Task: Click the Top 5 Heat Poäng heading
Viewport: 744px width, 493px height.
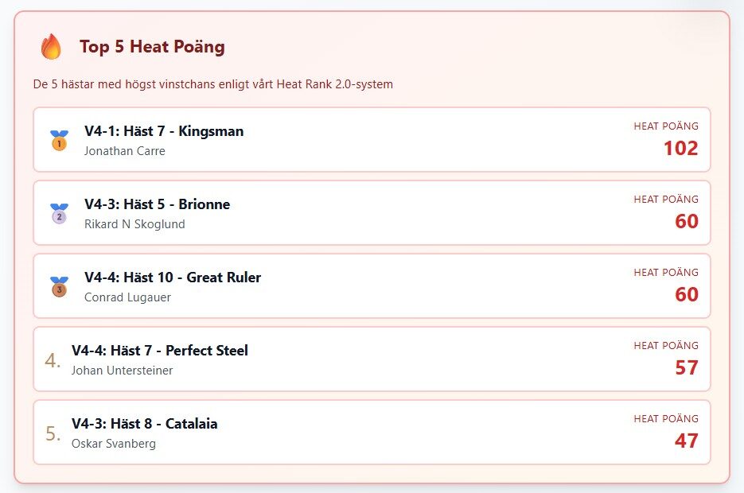Action: (152, 47)
